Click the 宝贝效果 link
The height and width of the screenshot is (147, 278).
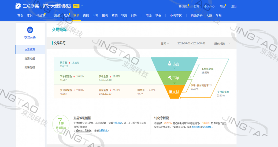pos(207,127)
